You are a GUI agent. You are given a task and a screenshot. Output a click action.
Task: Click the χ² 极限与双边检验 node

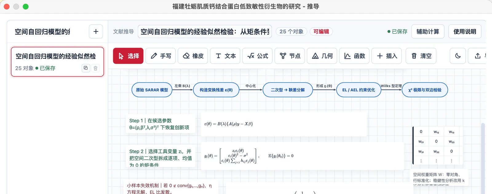pyautogui.click(x=425, y=90)
